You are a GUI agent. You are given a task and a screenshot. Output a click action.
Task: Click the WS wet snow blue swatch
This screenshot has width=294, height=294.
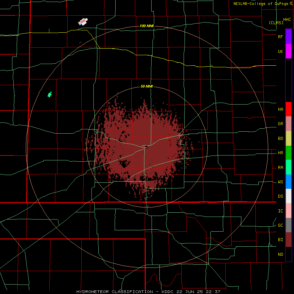(288, 182)
